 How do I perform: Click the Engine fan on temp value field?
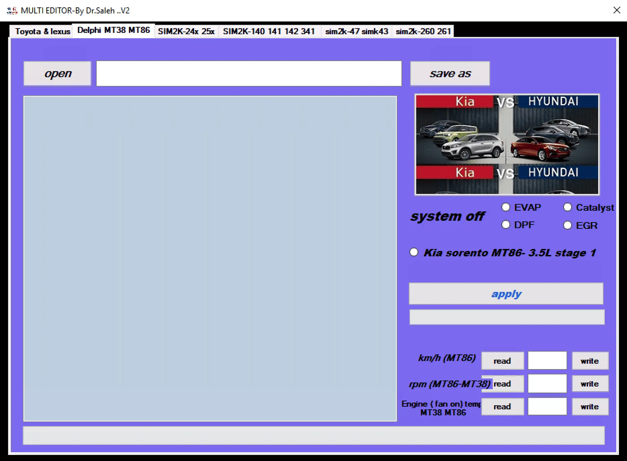[x=547, y=406]
